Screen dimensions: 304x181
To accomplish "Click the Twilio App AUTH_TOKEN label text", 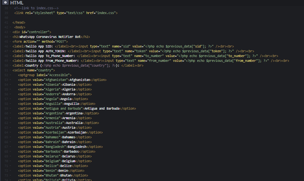I will click(x=45, y=51).
